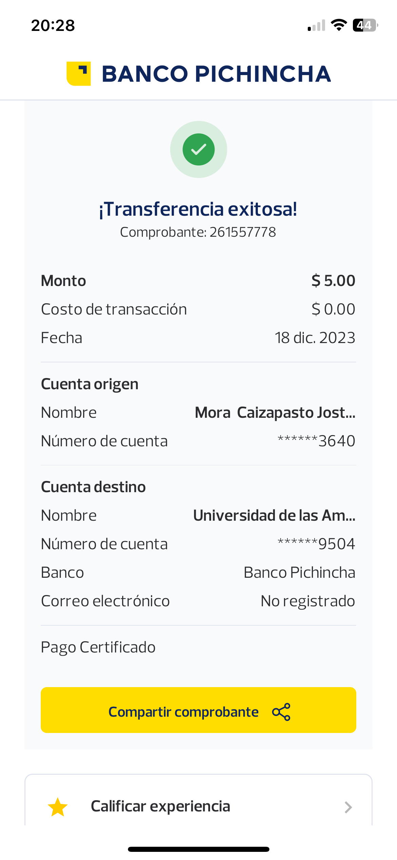The height and width of the screenshot is (860, 397).
Task: Tap the BANCO PICHINCHA header title
Action: 216,74
